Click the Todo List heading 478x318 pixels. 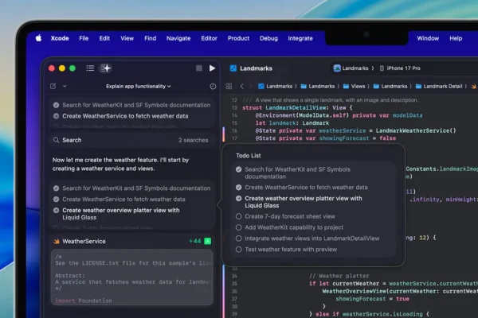click(x=248, y=156)
